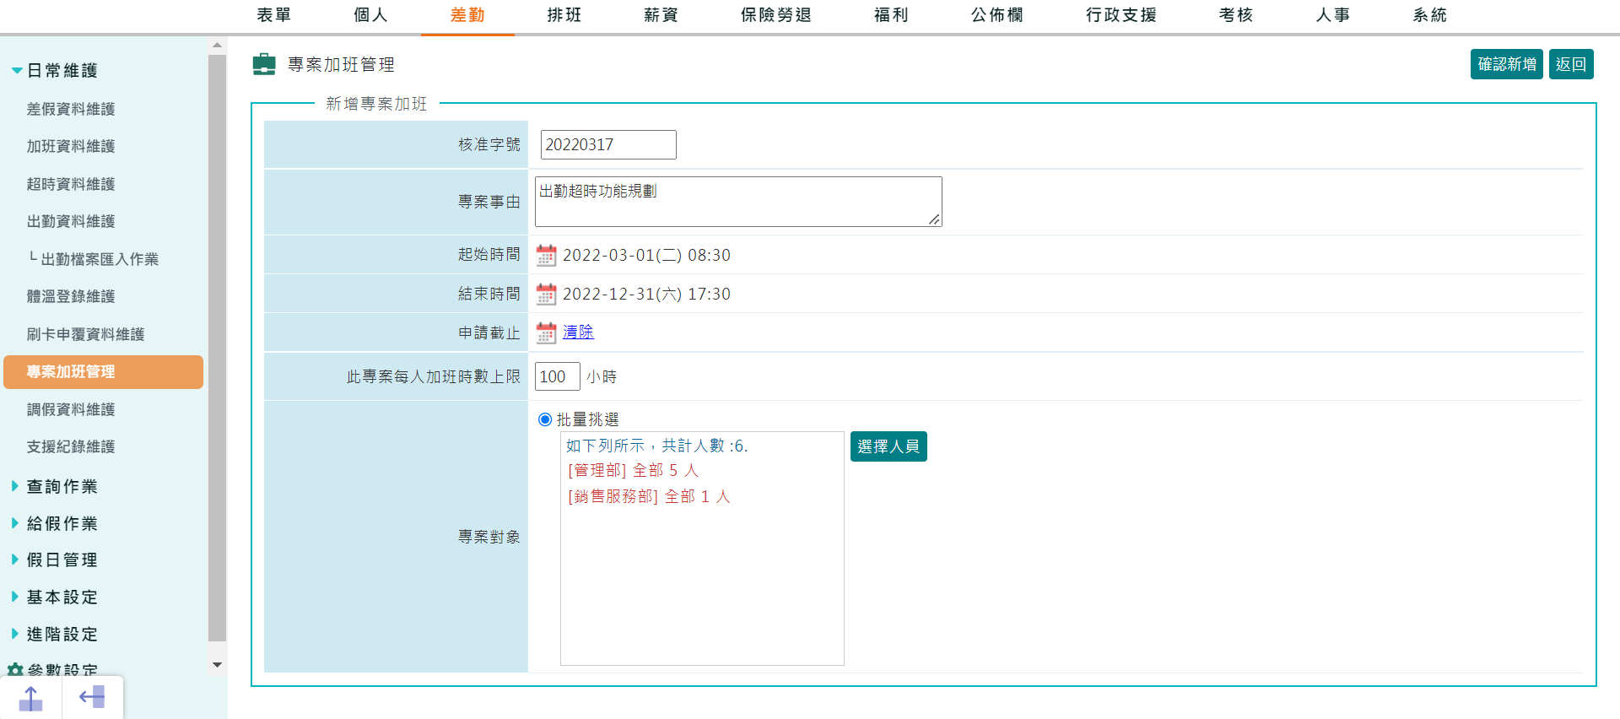Open 加班資料維護 in the sidebar

(x=71, y=146)
